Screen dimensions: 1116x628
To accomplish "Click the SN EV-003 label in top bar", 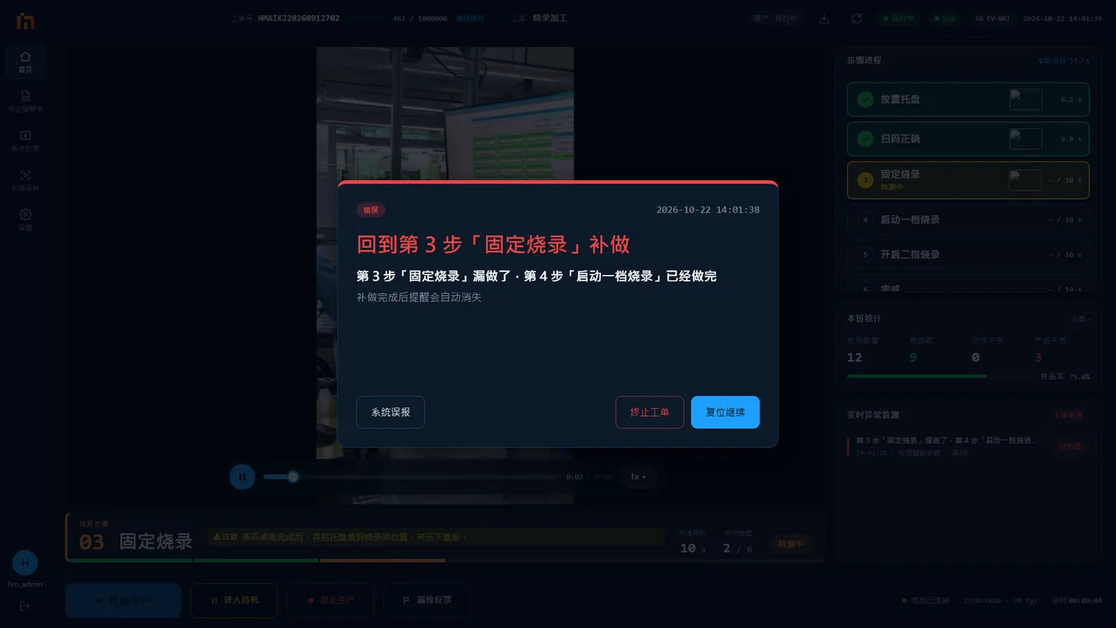I will click(992, 18).
